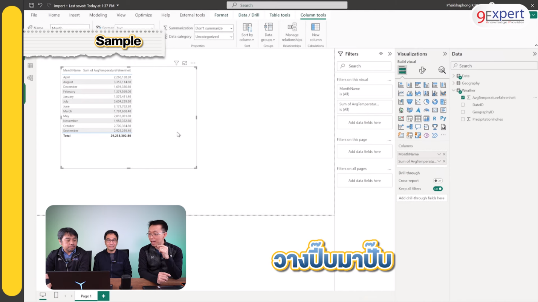Select the slicer visual

pos(410,118)
